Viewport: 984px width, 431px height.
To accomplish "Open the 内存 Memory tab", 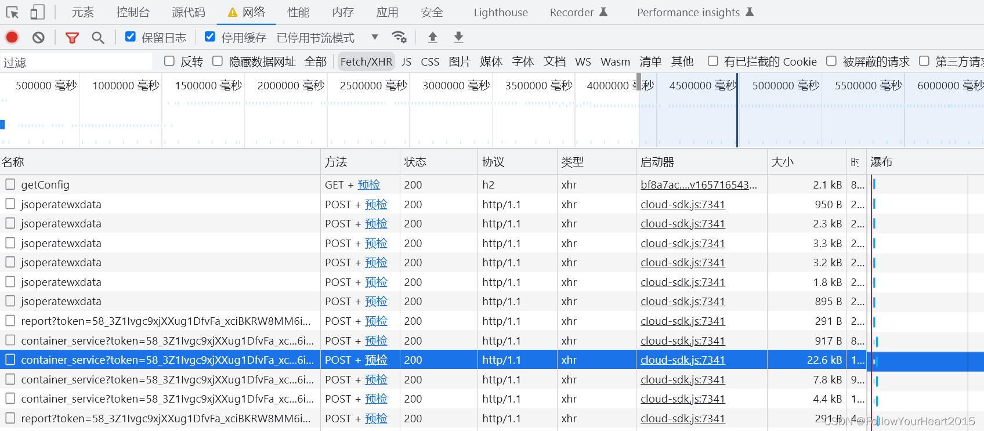I will 343,12.
